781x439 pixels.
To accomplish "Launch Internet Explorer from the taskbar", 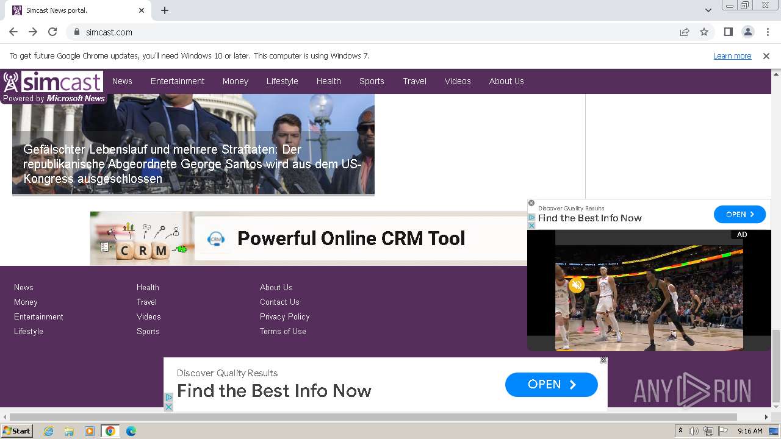I will tap(48, 431).
